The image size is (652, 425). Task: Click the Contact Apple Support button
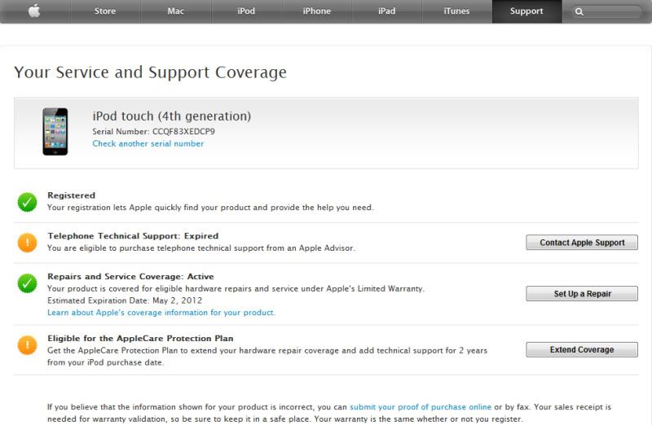click(x=582, y=242)
